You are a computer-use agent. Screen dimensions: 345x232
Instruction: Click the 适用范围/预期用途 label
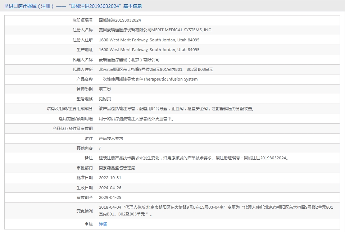tap(76, 119)
